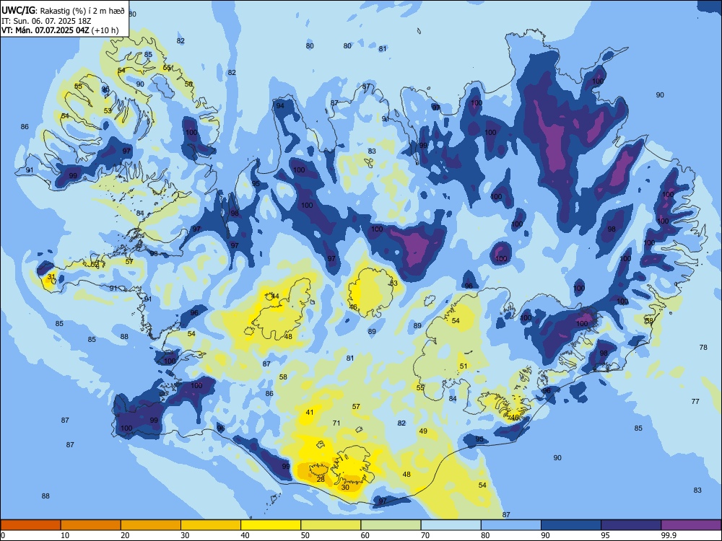This screenshot has width=722, height=541.
Task: Click the dark orange 0–10 legend swatch
Action: click(x=30, y=525)
